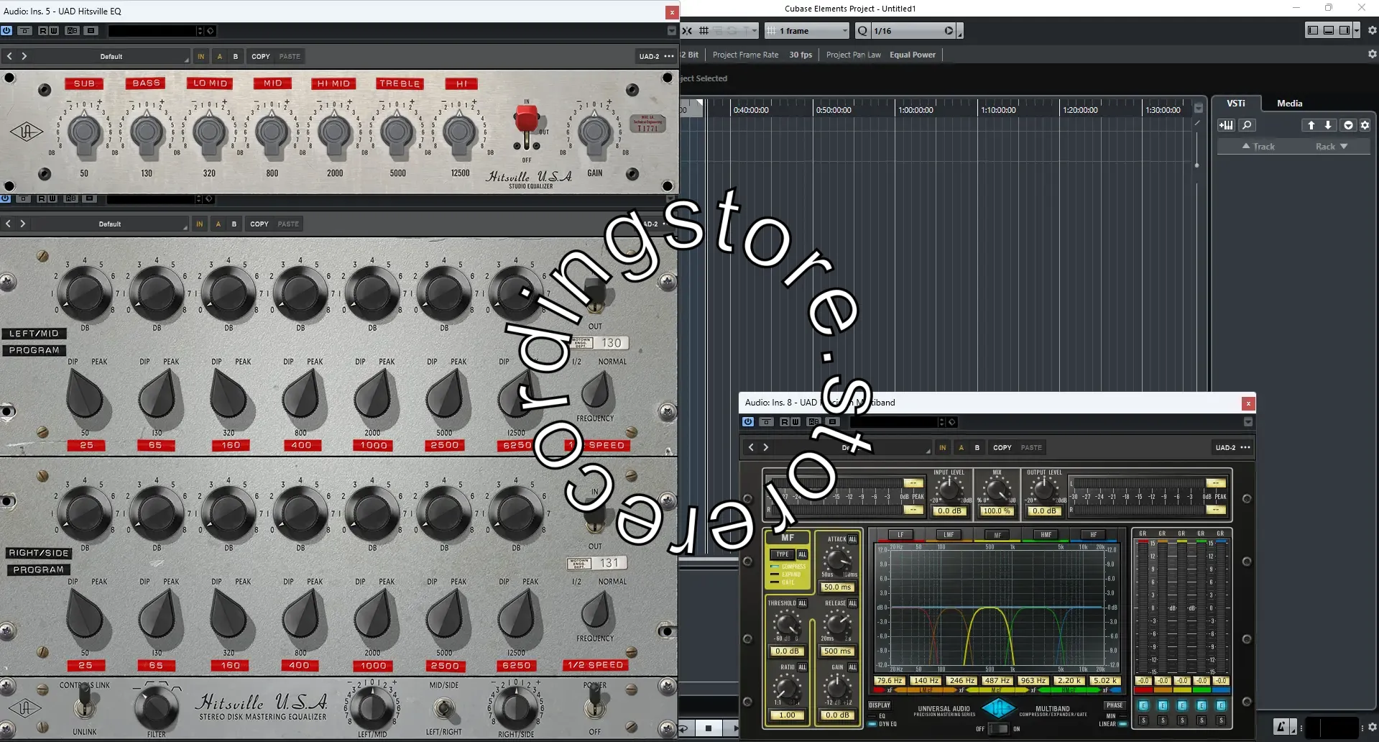Toggle IN button on Multiband top bar
The image size is (1379, 742).
943,447
